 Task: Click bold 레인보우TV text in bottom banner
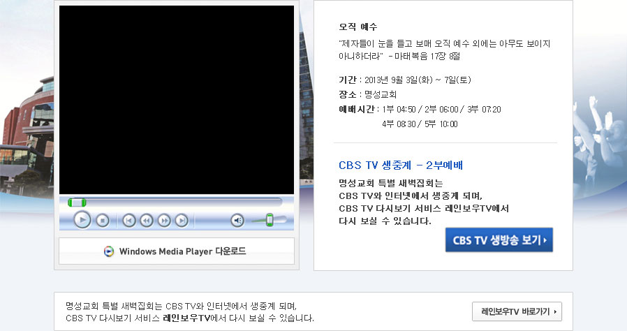click(x=186, y=318)
